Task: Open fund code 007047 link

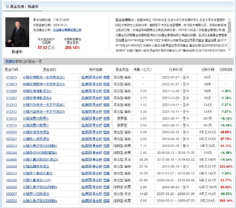Action: click(x=12, y=139)
